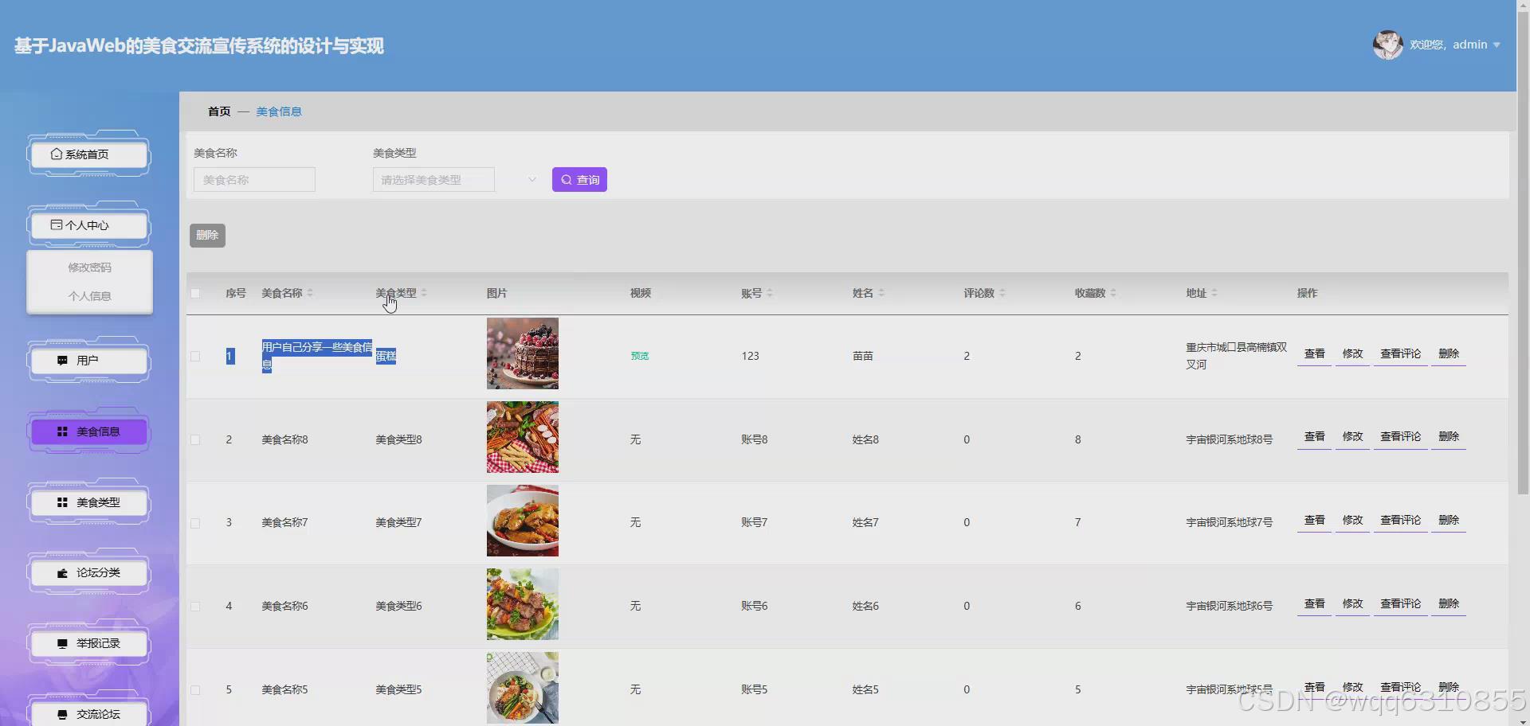Click the magnifier icon in 查询 button

566,180
